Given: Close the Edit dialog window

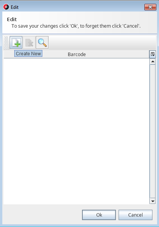Looking at the screenshot, I should (x=150, y=7).
